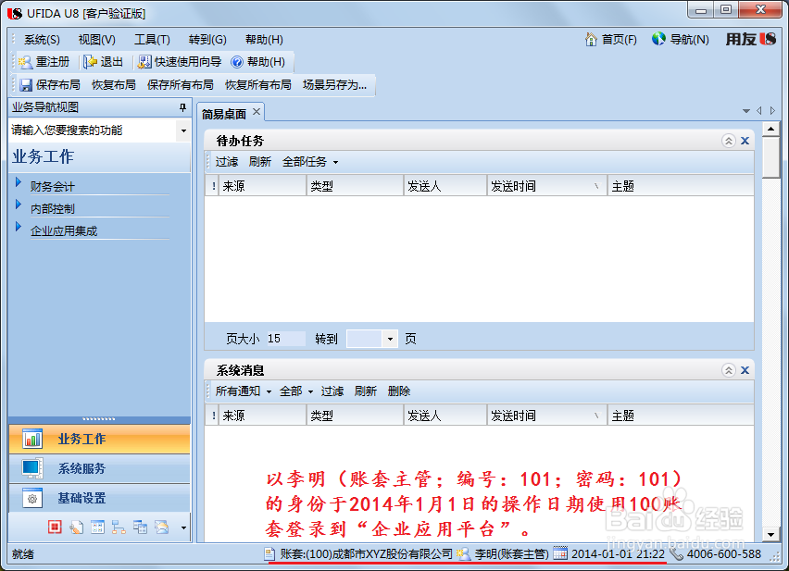The image size is (789, 571).
Task: Click 保存布局 save layout floppy icon
Action: (26, 85)
